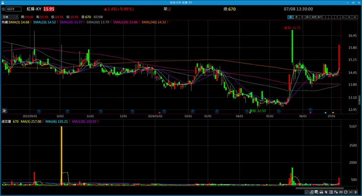Click the volume MA(120) 103.92 label
The width and height of the screenshot is (362, 196).
pos(84,122)
